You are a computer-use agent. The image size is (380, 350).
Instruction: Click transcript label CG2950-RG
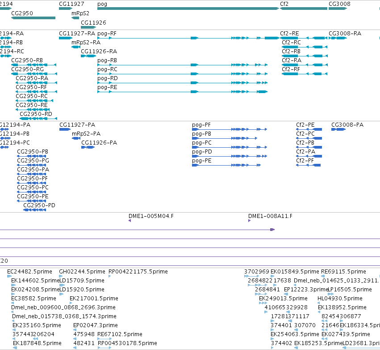tap(27, 69)
